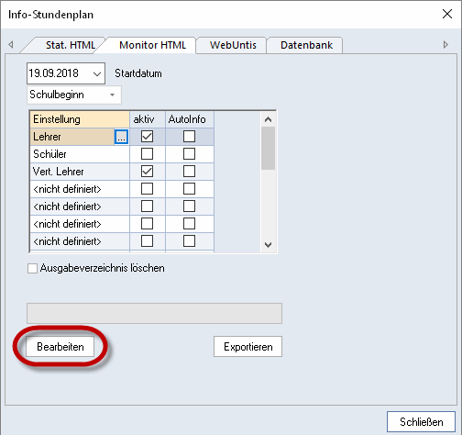
Task: Check aktiv for the Schüler row
Action: coord(147,154)
